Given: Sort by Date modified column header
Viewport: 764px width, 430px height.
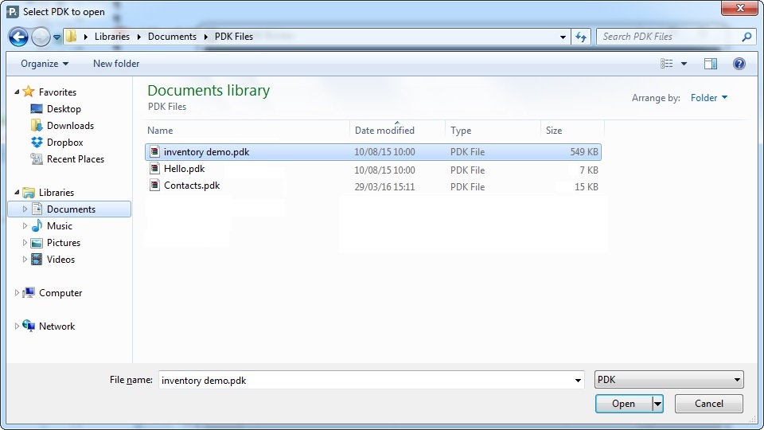Looking at the screenshot, I should (x=384, y=131).
